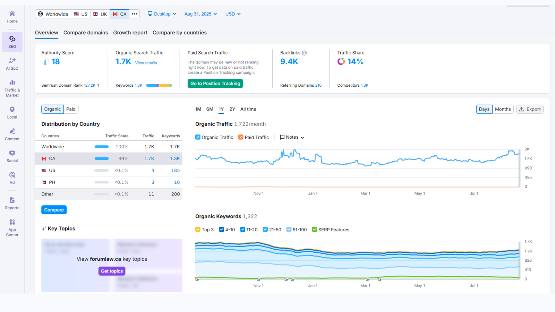Open the Social sidebar icon
Image resolution: width=555 pixels, height=312 pixels.
click(12, 156)
